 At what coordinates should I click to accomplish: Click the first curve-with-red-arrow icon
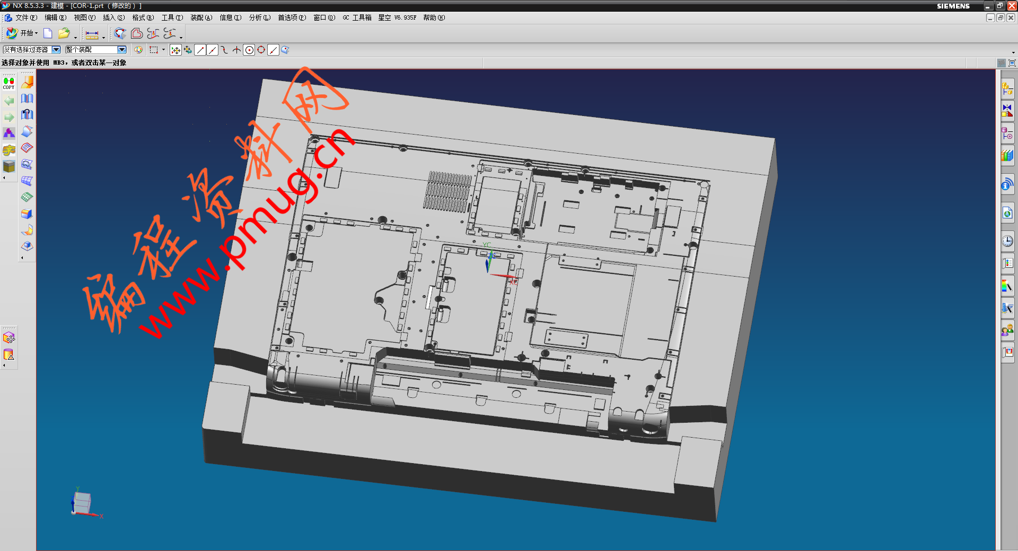153,33
